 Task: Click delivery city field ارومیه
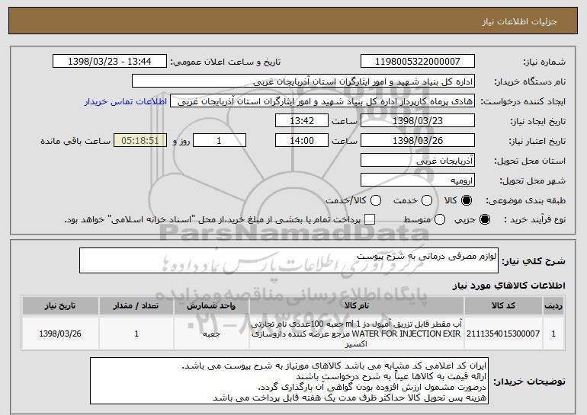tap(418, 180)
